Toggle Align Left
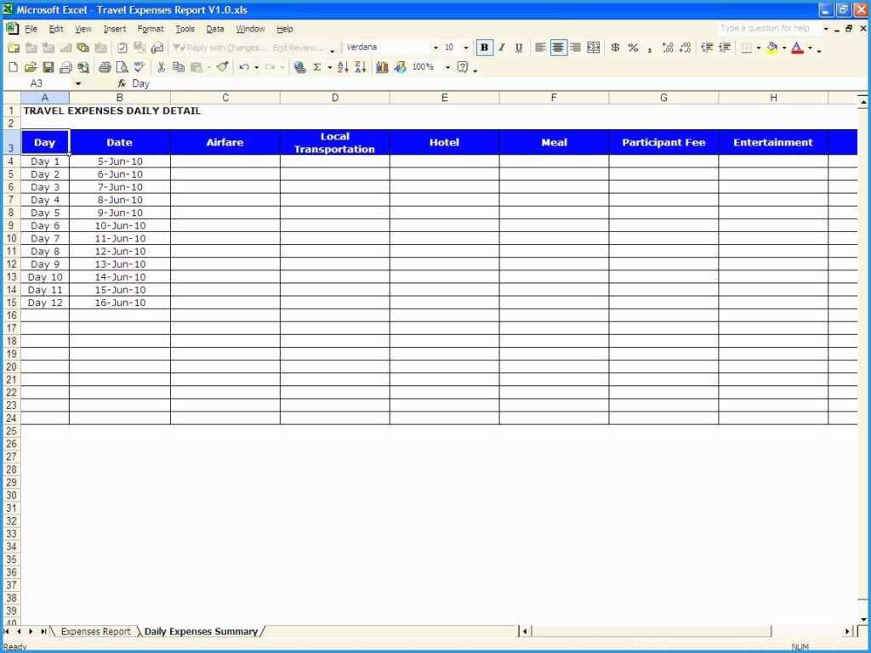 540,48
